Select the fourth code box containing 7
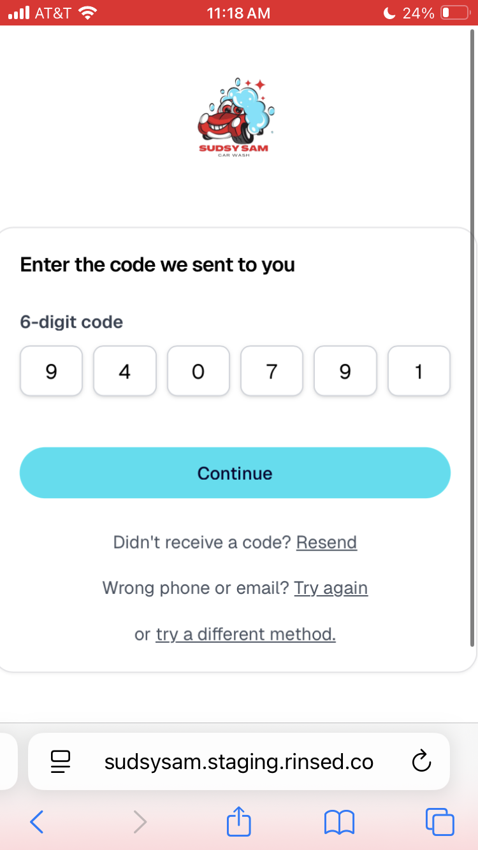The image size is (478, 850). (x=272, y=371)
